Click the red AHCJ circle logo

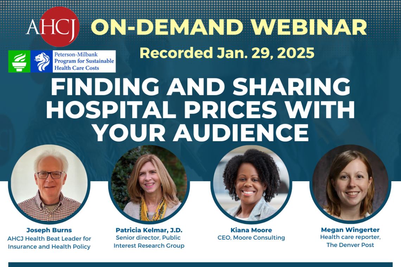pos(59,27)
